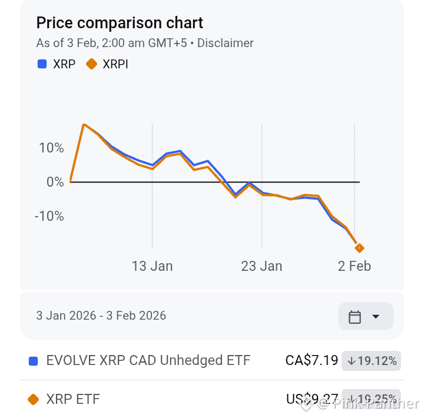Toggle the XRP series legend label

pos(64,64)
